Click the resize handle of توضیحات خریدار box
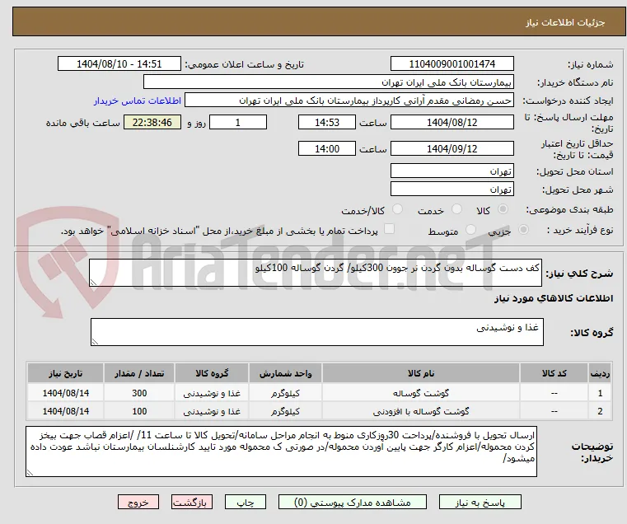Image resolution: width=627 pixels, height=524 pixels. (x=30, y=473)
